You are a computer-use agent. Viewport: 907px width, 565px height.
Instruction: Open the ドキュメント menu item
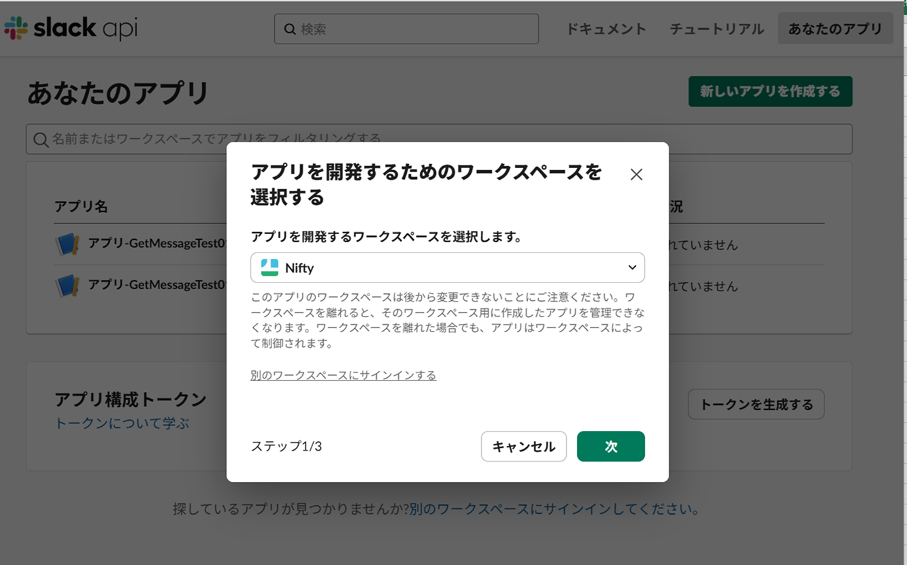(x=605, y=29)
